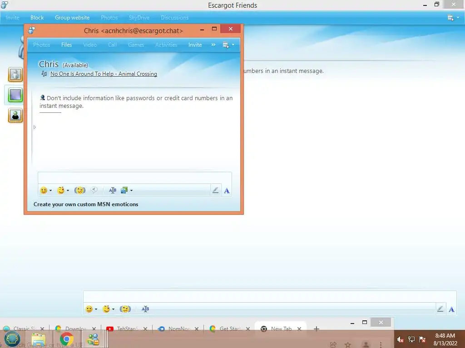Image resolution: width=465 pixels, height=348 pixels.
Task: Switch to handwriting mode in Chris chat
Action: pyautogui.click(x=216, y=190)
